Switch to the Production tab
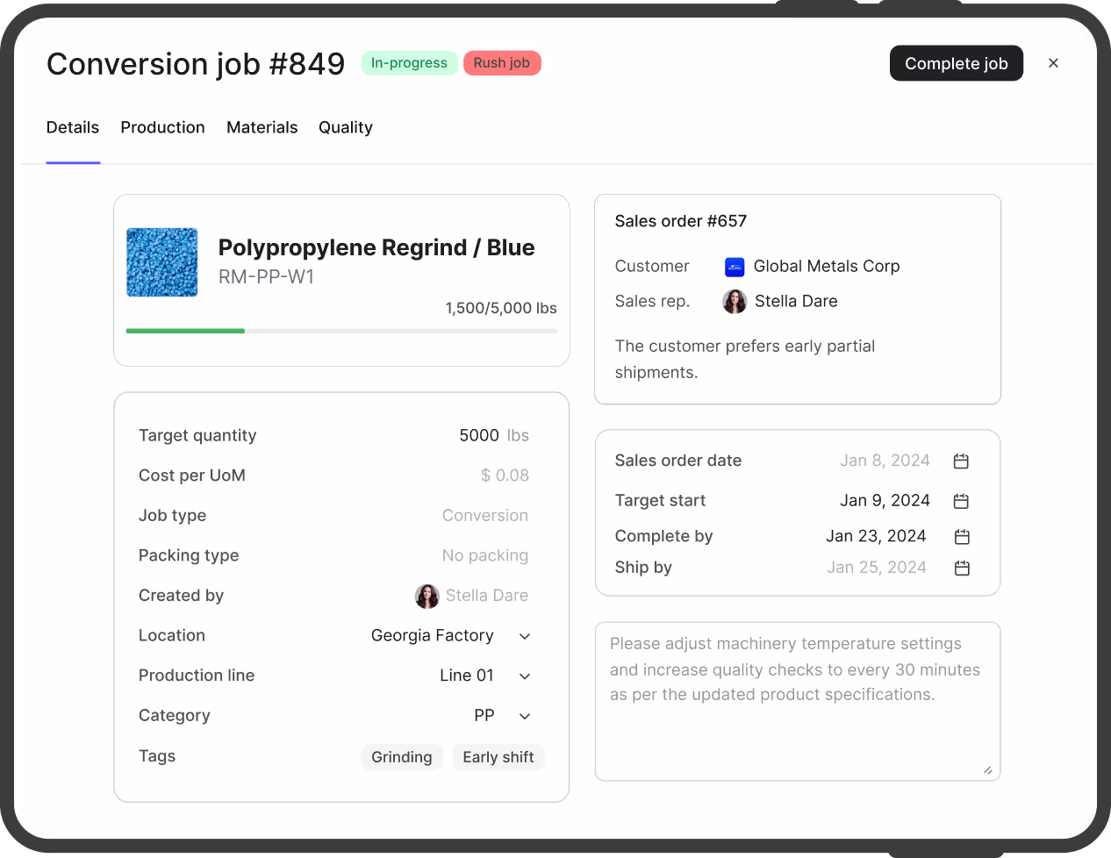Image resolution: width=1111 pixels, height=858 pixels. pos(162,127)
